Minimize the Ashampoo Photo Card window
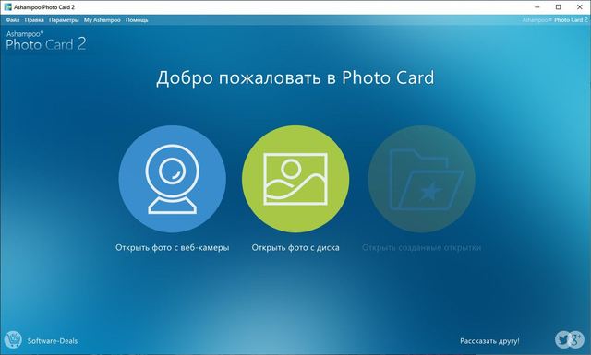 537,7
